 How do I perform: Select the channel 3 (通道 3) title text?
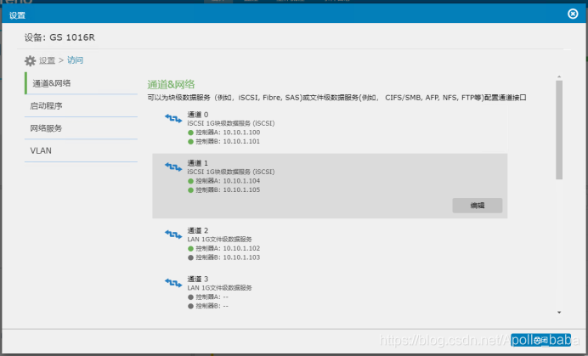click(x=198, y=279)
